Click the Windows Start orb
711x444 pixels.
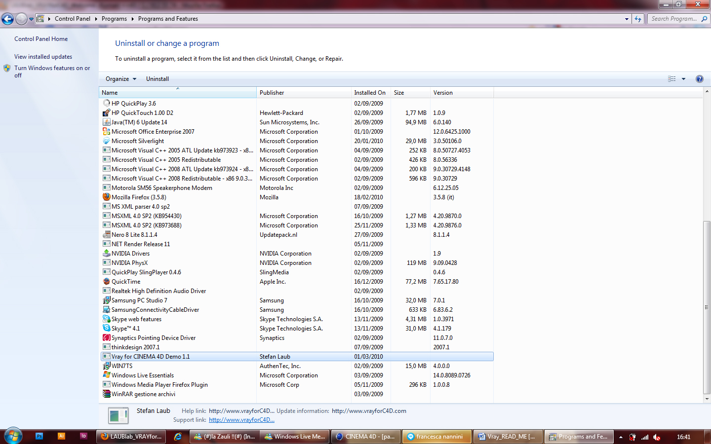(x=13, y=436)
